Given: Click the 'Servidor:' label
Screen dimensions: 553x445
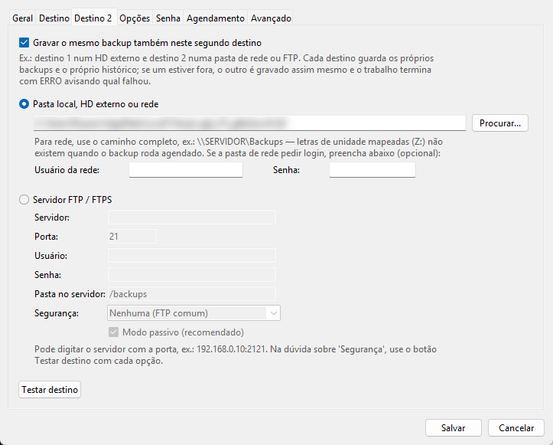Looking at the screenshot, I should pos(52,218).
